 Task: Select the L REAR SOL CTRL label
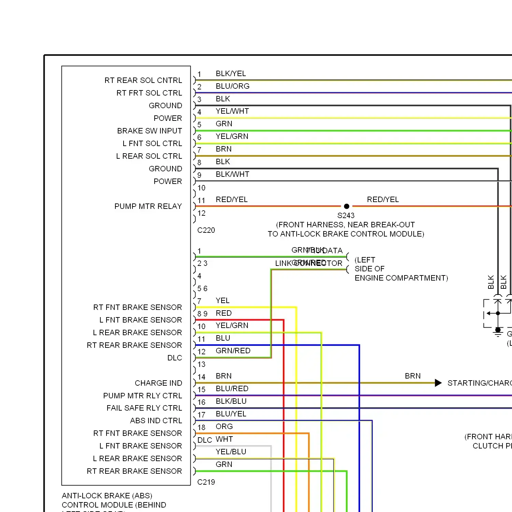pos(149,156)
